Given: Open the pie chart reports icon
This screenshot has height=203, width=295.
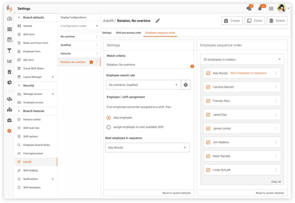Looking at the screenshot, I should tap(10, 82).
